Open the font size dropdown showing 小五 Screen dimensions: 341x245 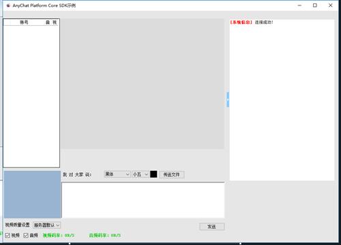click(x=140, y=174)
